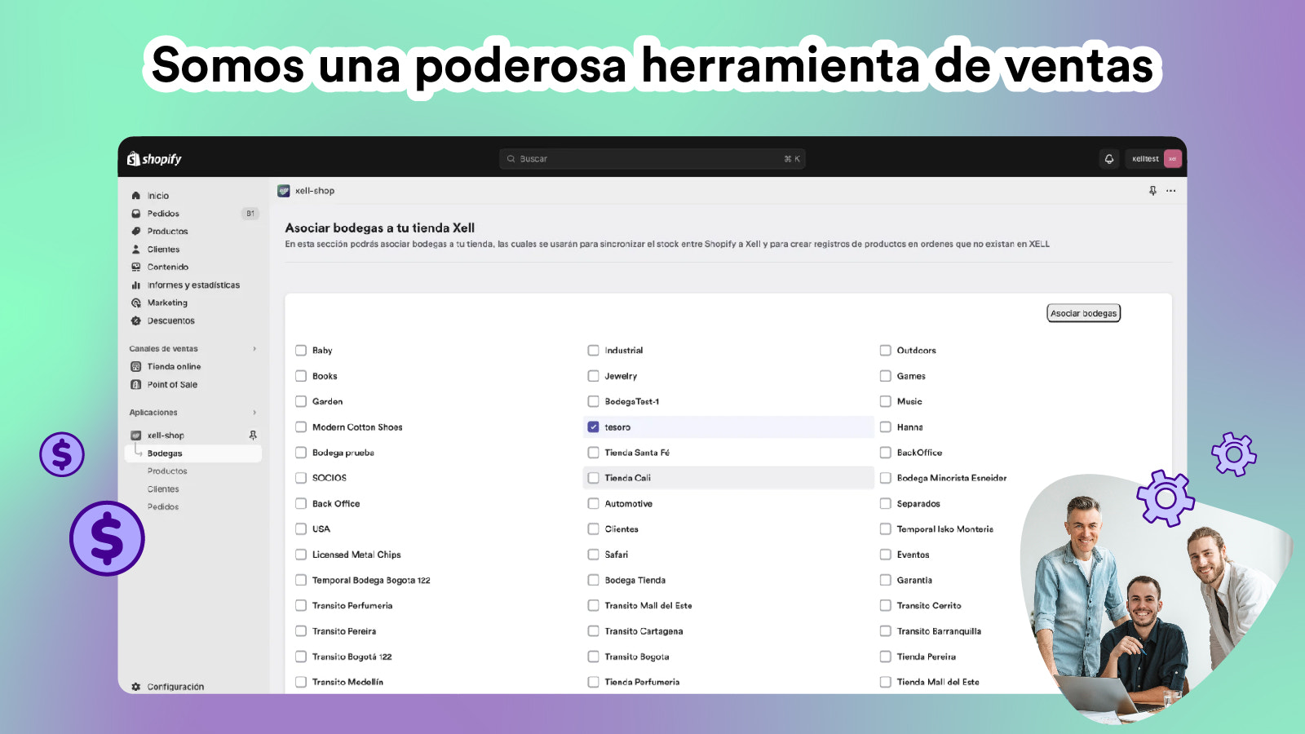
Task: Click the Productos tag icon
Action: click(136, 232)
